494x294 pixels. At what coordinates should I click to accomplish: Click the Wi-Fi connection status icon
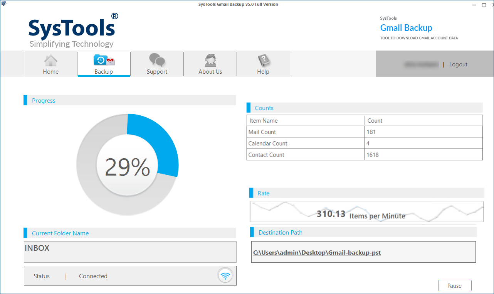[225, 276]
